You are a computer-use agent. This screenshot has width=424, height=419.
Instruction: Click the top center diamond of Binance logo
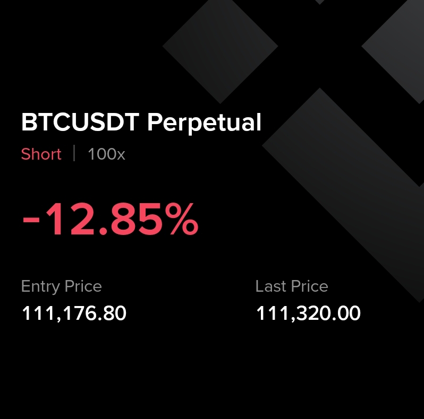(220, 45)
